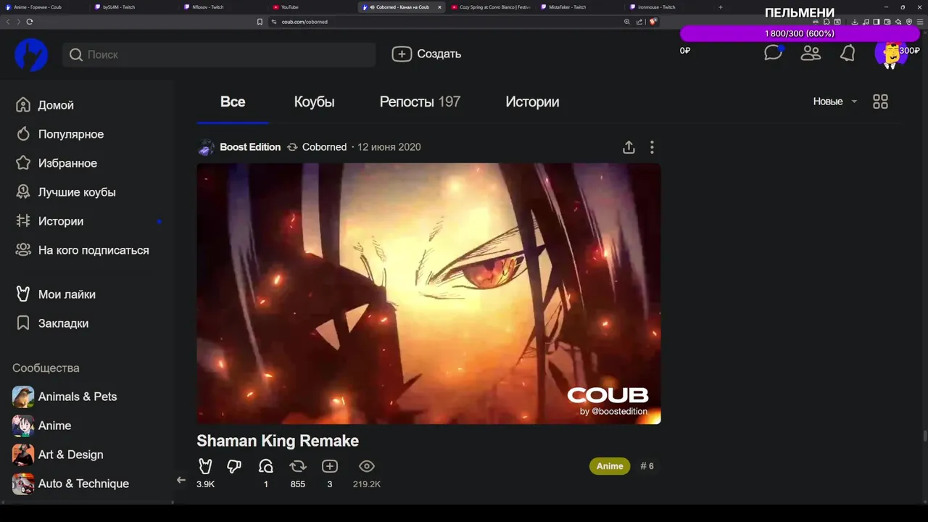
Task: Click the bookmark icon in address bar
Action: [260, 22]
